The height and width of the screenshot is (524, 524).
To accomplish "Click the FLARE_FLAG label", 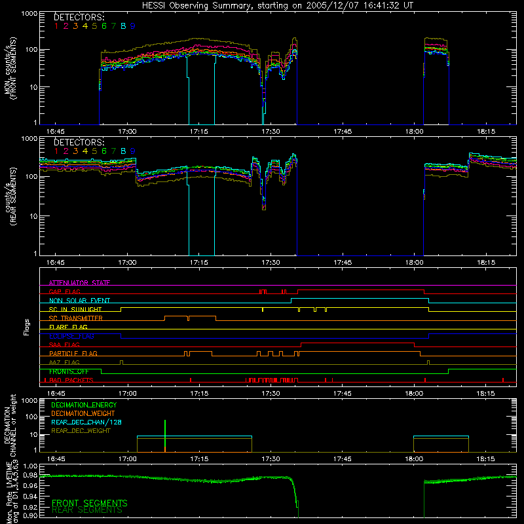I will [68, 327].
